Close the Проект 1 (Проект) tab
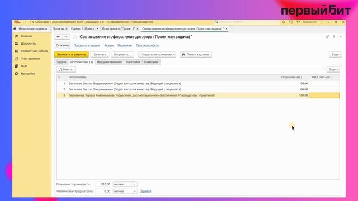Image resolution: width=358 pixels, height=201 pixels. coord(97,28)
